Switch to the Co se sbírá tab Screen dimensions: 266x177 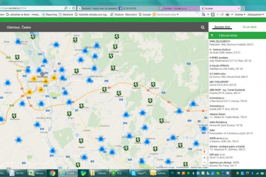pyautogui.click(x=249, y=27)
